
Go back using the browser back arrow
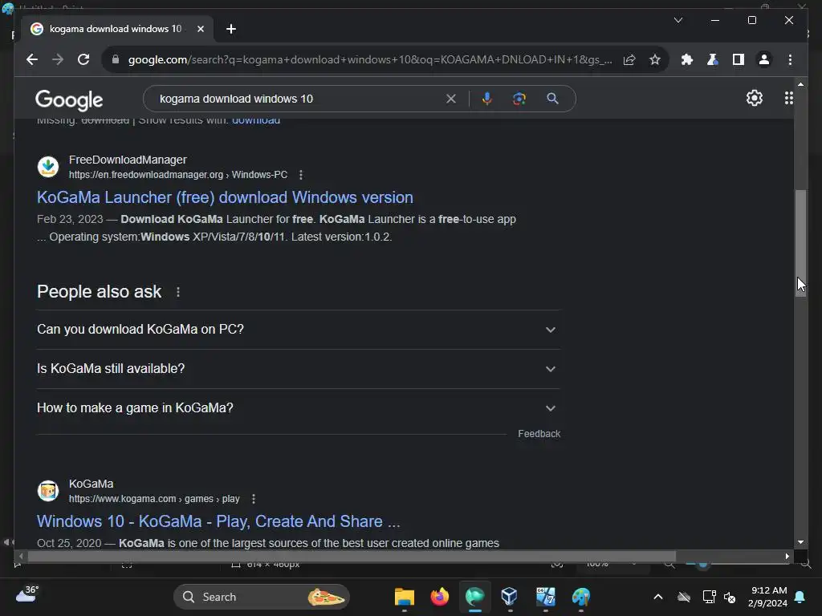point(32,59)
